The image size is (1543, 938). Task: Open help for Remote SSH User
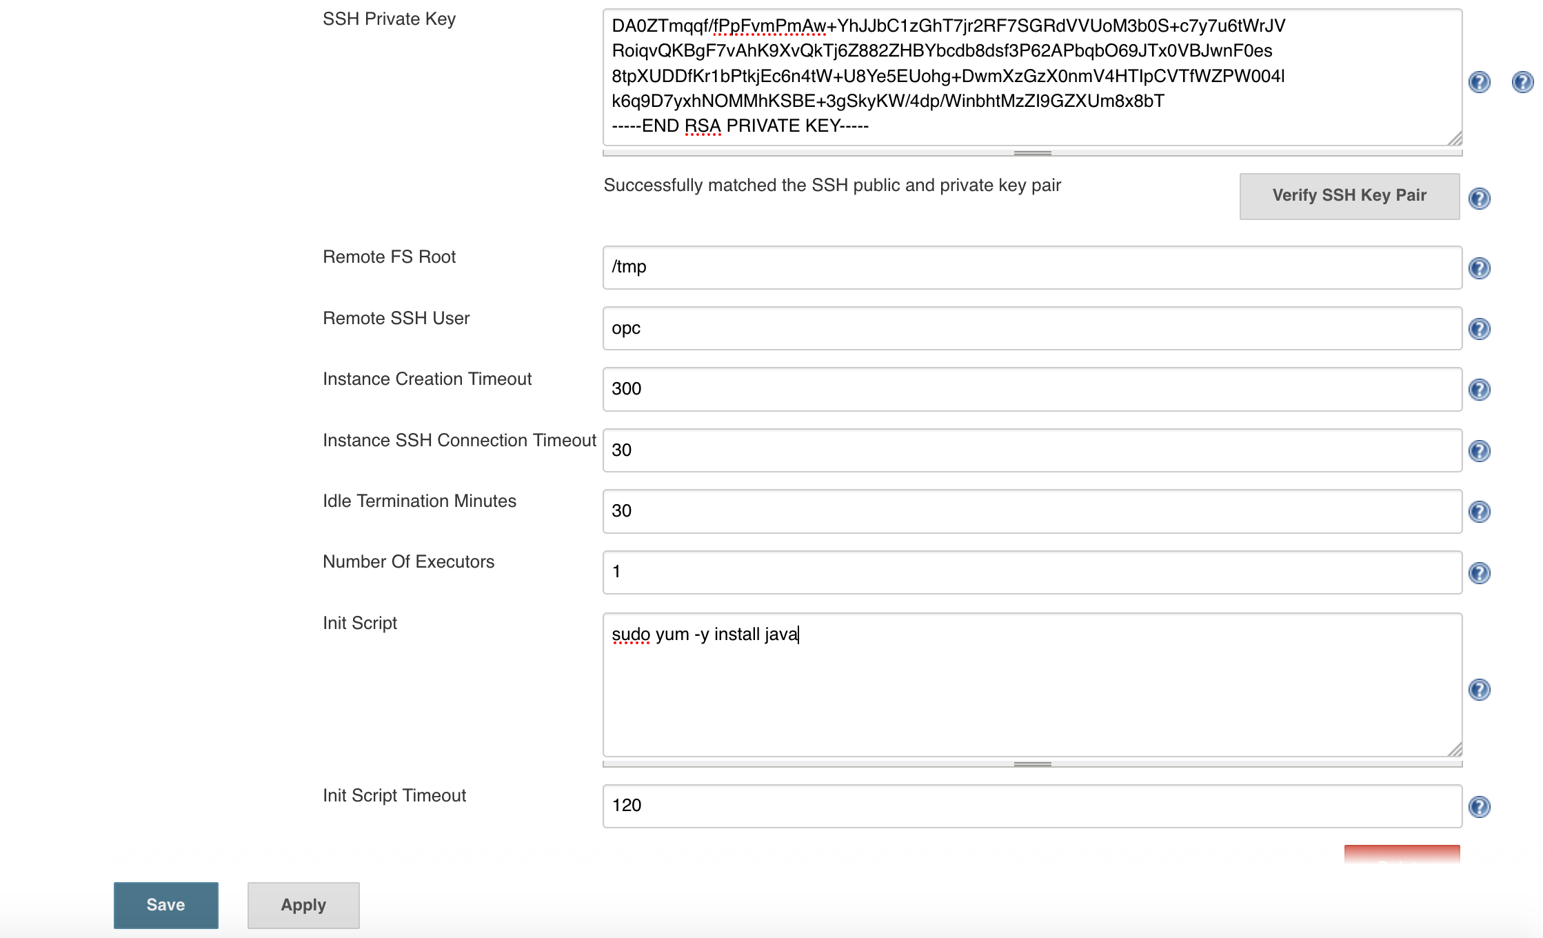point(1480,329)
